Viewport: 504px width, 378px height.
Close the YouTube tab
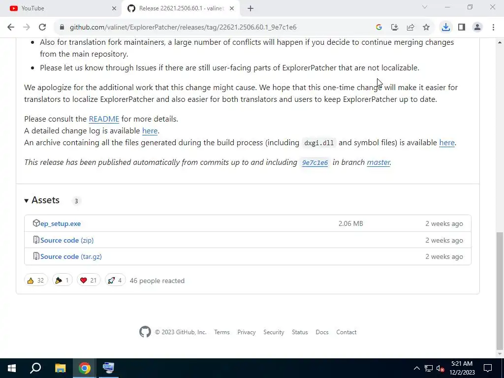pos(114,8)
